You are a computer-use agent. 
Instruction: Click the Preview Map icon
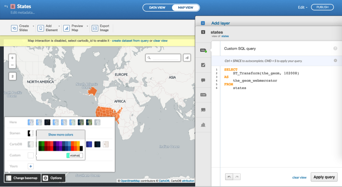coord(67,28)
